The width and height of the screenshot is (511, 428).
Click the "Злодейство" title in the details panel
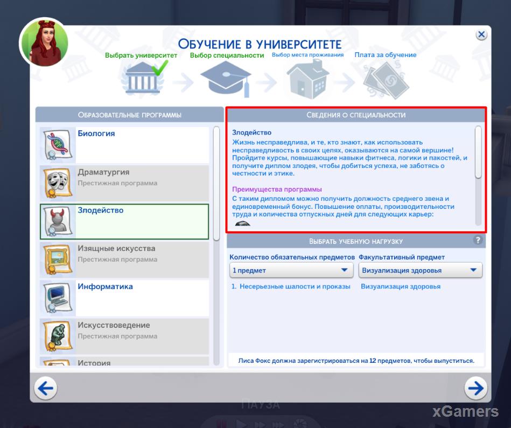pos(251,132)
